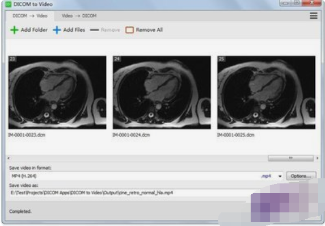
Task: Select thumbnail numbered 25
Action: coord(267,93)
